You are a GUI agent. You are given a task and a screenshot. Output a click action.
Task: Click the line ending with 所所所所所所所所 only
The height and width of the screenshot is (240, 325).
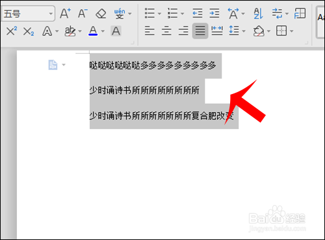144,90
